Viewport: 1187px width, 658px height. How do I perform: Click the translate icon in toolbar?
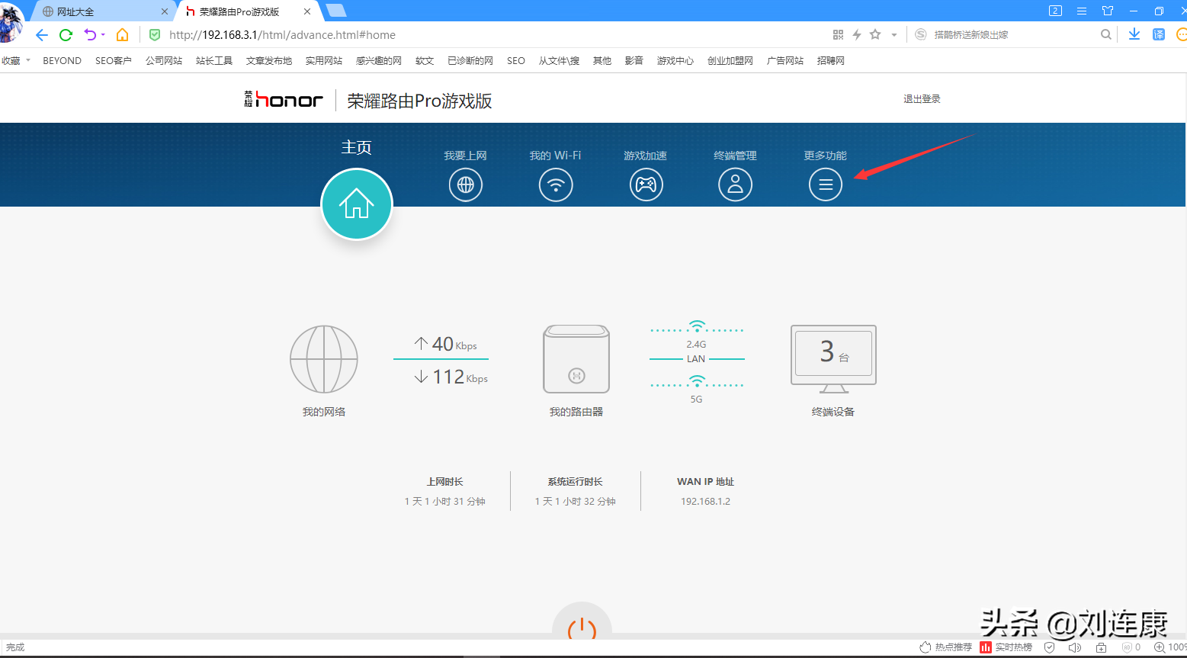(1159, 34)
